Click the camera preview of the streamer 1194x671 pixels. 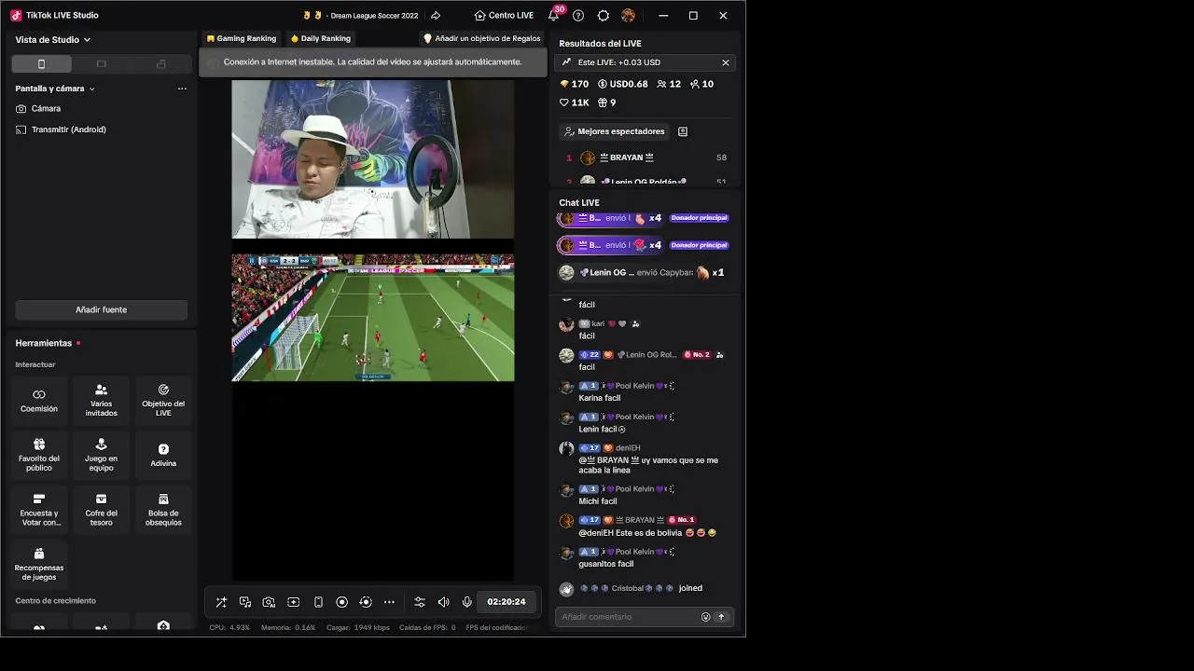[372, 159]
